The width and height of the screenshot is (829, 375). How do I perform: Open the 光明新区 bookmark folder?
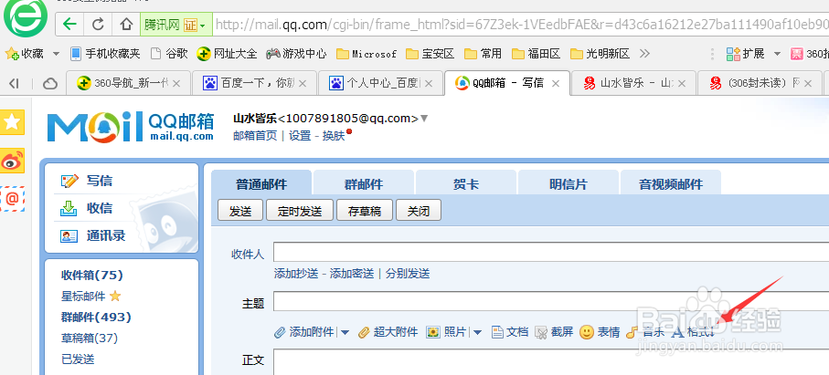tap(600, 54)
